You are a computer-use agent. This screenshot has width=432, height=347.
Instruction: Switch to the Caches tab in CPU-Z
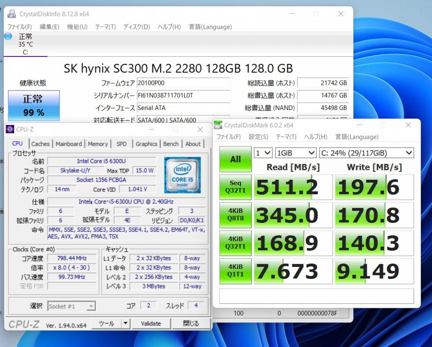coord(41,144)
